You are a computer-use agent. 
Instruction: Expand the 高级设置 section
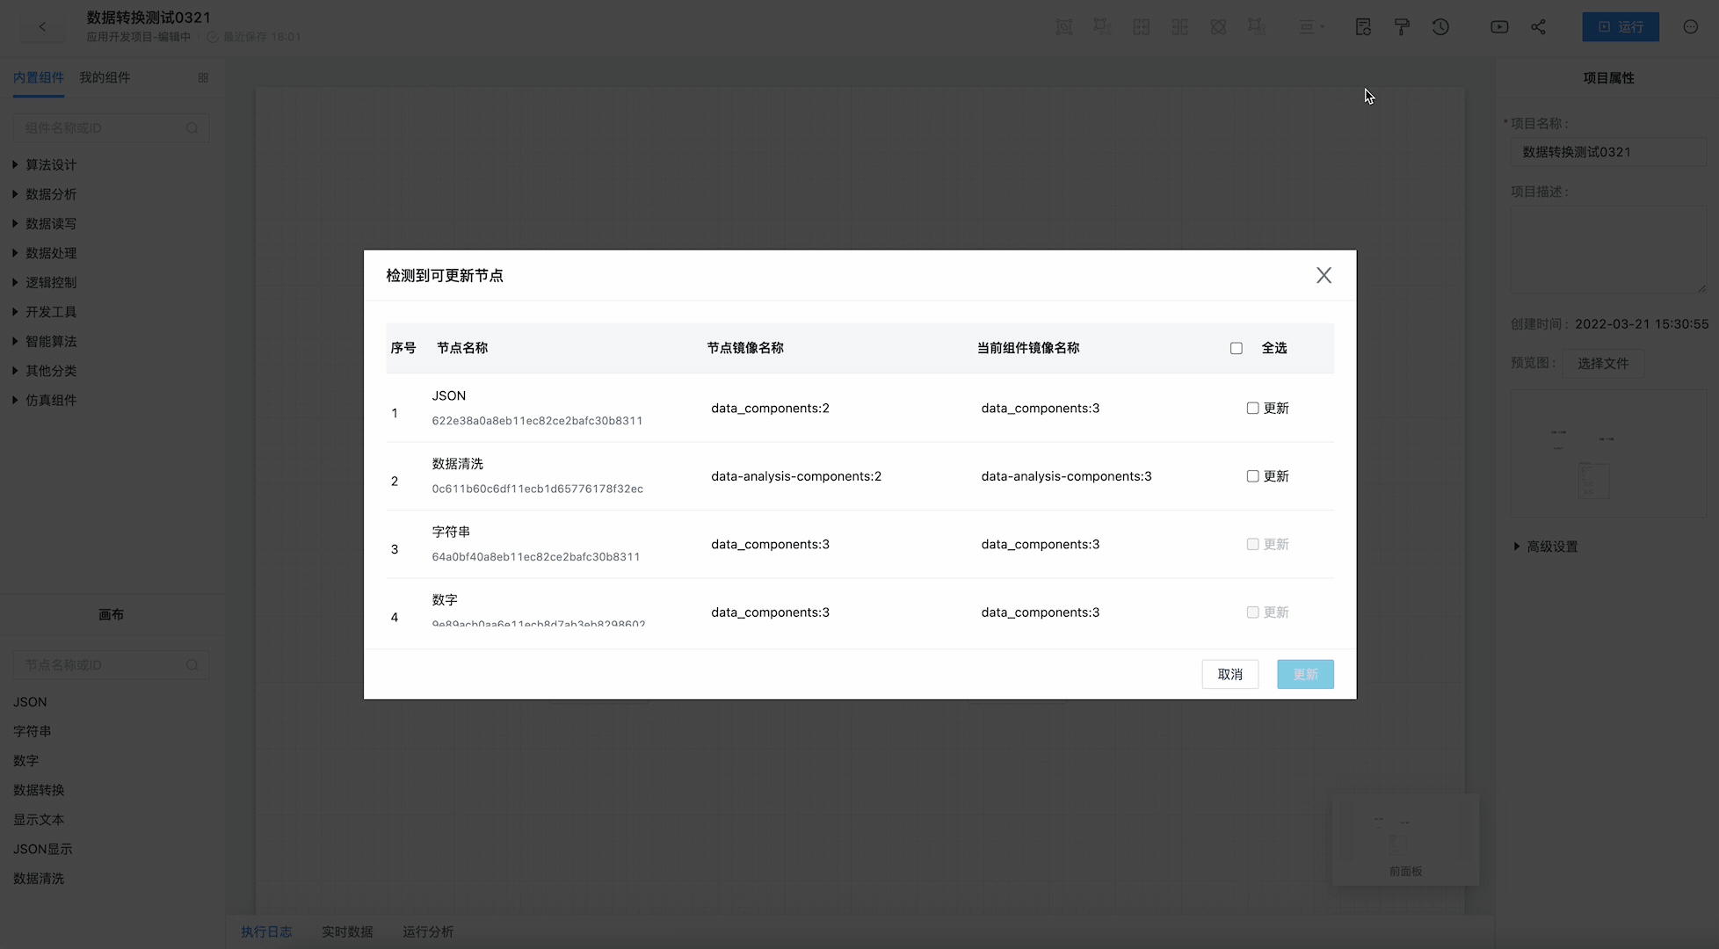tap(1551, 547)
